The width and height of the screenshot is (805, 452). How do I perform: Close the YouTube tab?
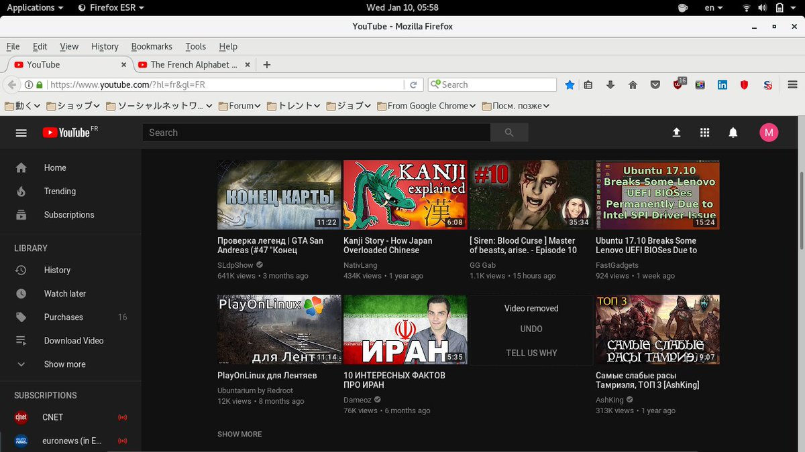(x=123, y=64)
